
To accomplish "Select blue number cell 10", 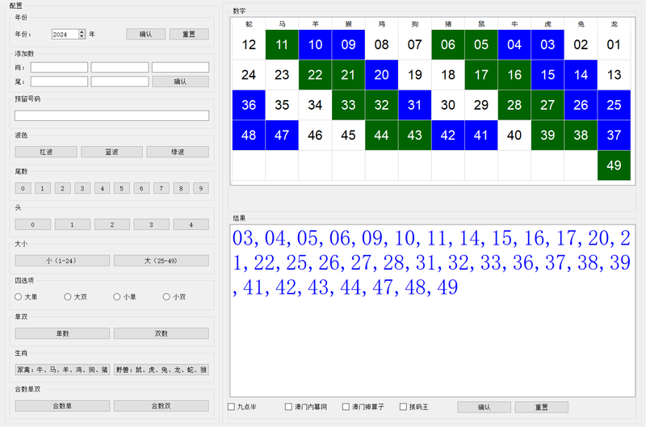I will [315, 44].
